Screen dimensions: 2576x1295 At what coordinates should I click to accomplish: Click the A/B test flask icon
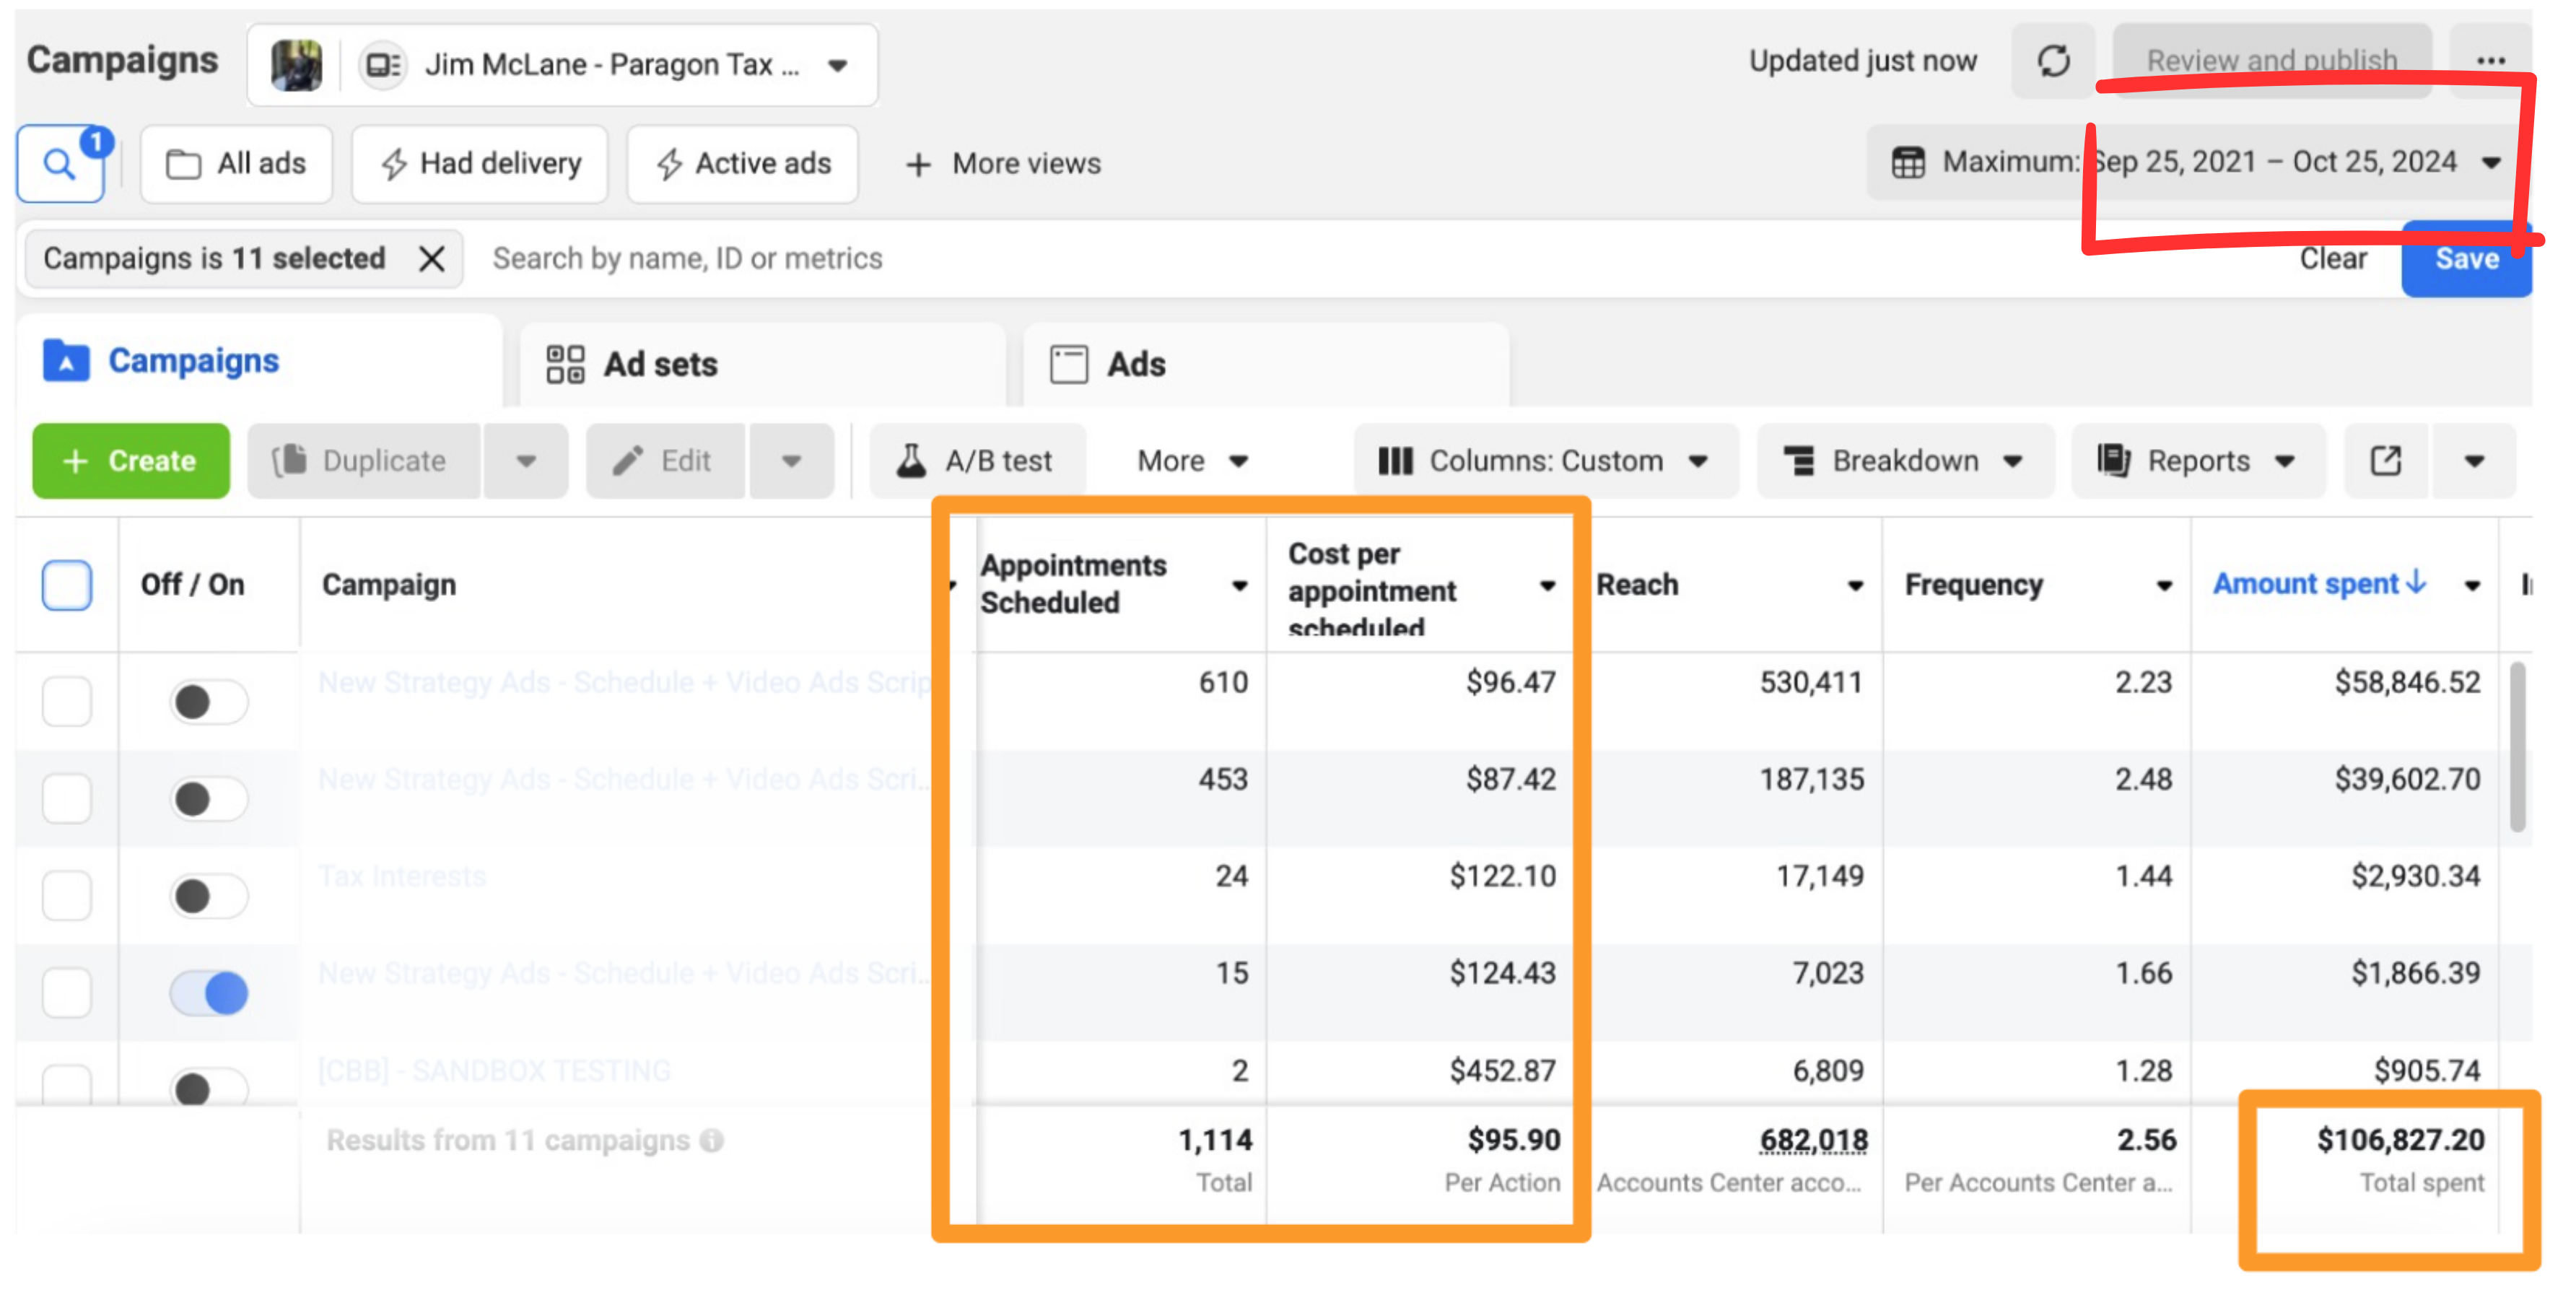910,461
